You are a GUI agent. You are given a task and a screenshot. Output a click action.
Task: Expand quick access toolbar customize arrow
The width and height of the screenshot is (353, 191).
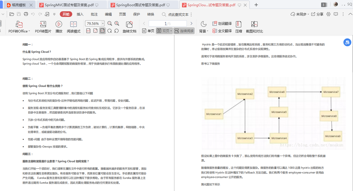[x=54, y=14]
